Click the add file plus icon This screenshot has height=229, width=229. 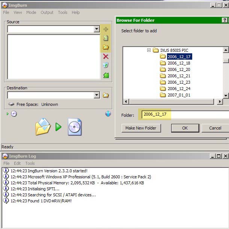click(x=106, y=29)
